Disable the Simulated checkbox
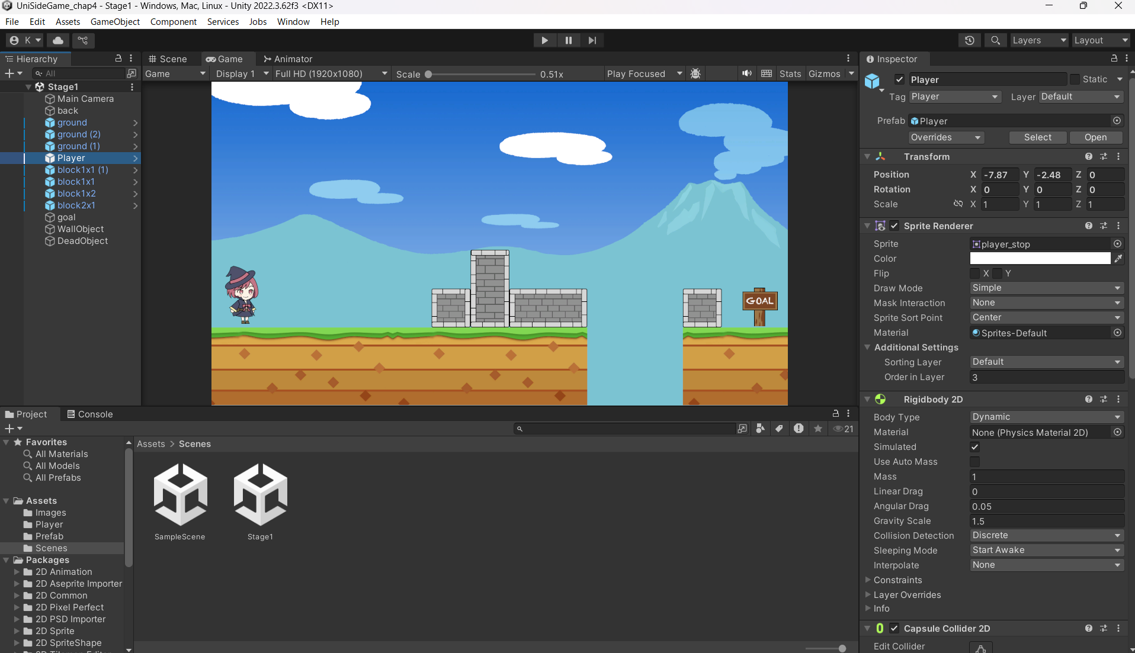Image resolution: width=1135 pixels, height=653 pixels. [974, 447]
